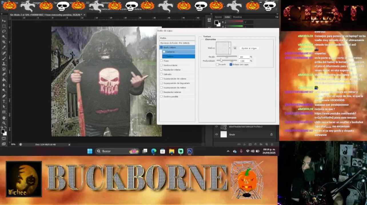Select the Eyedropper tool

click(4, 48)
